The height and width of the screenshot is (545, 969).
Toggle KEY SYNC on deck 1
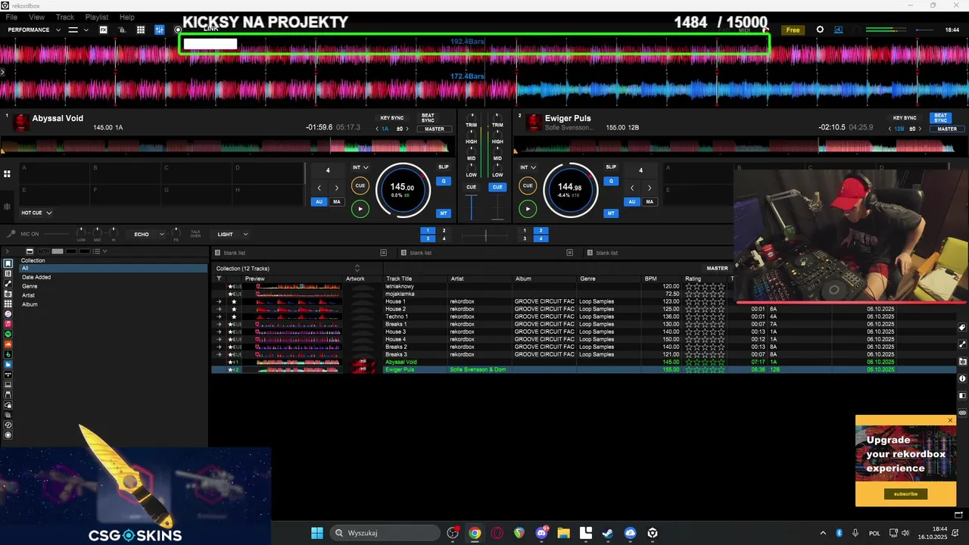pyautogui.click(x=392, y=118)
